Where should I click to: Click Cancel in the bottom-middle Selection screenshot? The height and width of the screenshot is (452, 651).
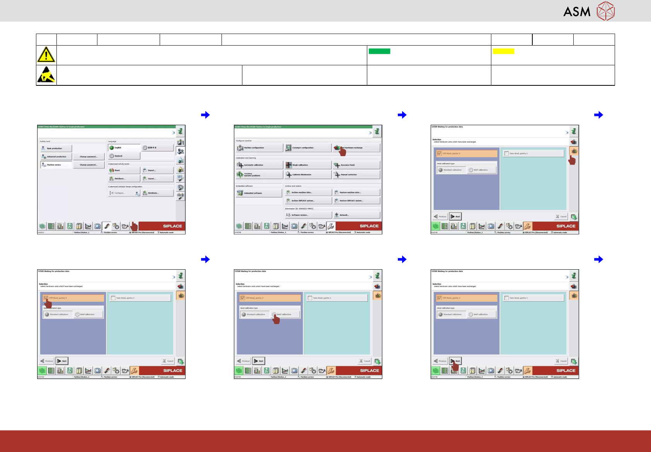click(365, 361)
